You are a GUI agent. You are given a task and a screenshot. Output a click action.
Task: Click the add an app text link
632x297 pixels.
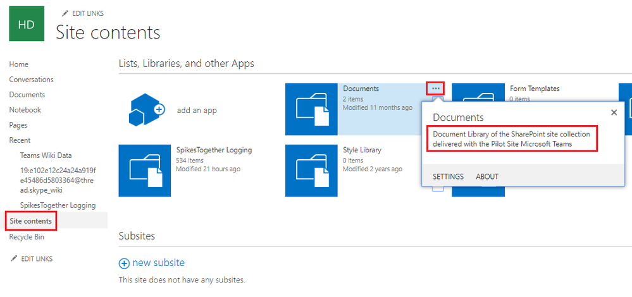pyautogui.click(x=197, y=110)
